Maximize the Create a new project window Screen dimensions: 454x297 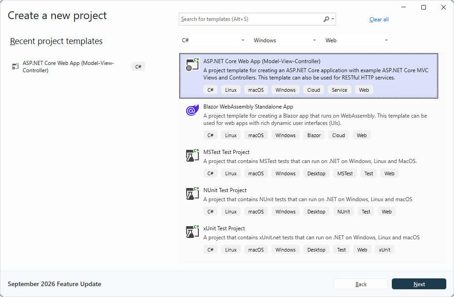click(x=423, y=7)
